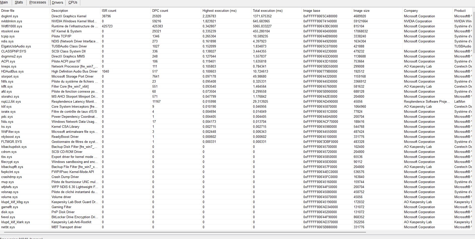Select the rdyboost.sys driver row
Viewport: 475px width, 239px height.
(x=236, y=137)
